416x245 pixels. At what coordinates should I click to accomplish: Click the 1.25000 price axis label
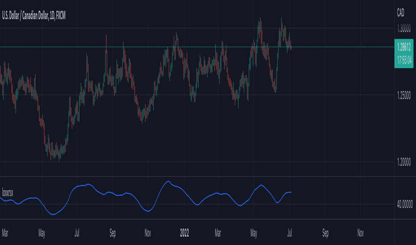(x=404, y=95)
